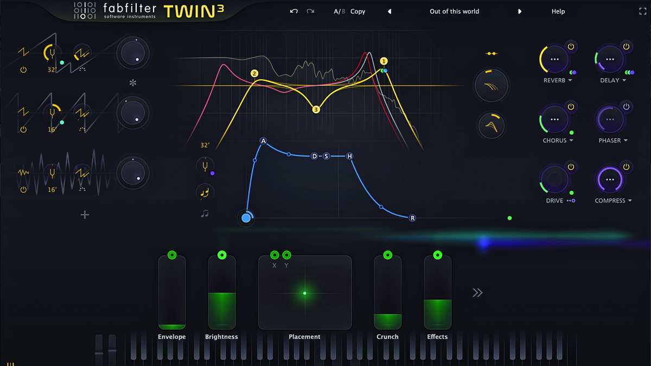Click the Copy button
The height and width of the screenshot is (366, 651).
[x=358, y=11]
